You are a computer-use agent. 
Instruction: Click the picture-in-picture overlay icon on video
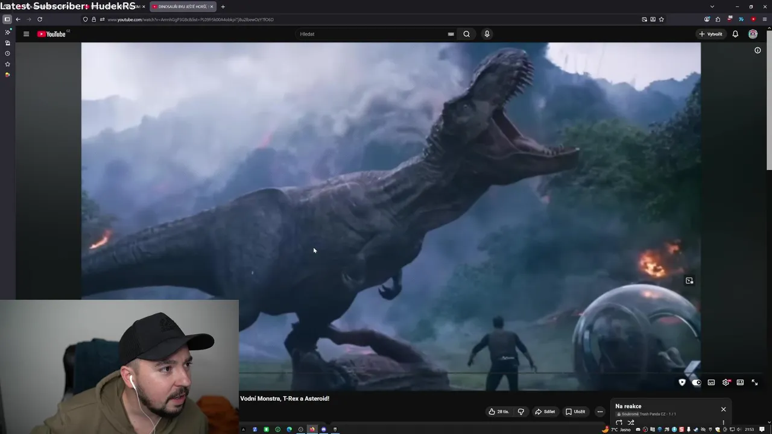689,281
